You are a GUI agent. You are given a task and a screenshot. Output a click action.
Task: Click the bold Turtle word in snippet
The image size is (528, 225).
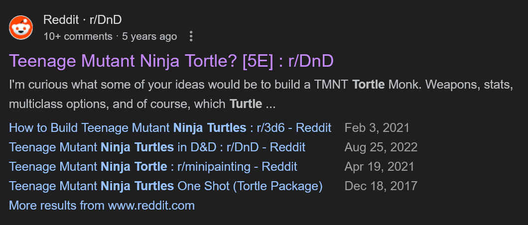tap(246, 104)
